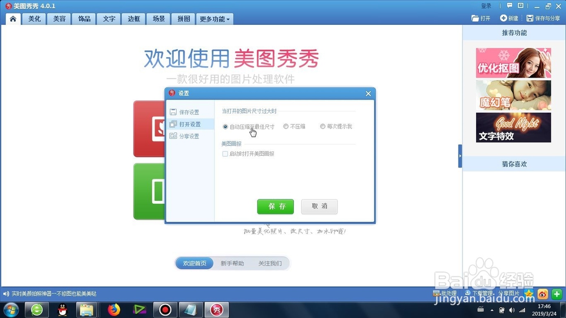Open the 优化抠图 thumbnail
Screen dimensions: 566x318
coord(513,63)
